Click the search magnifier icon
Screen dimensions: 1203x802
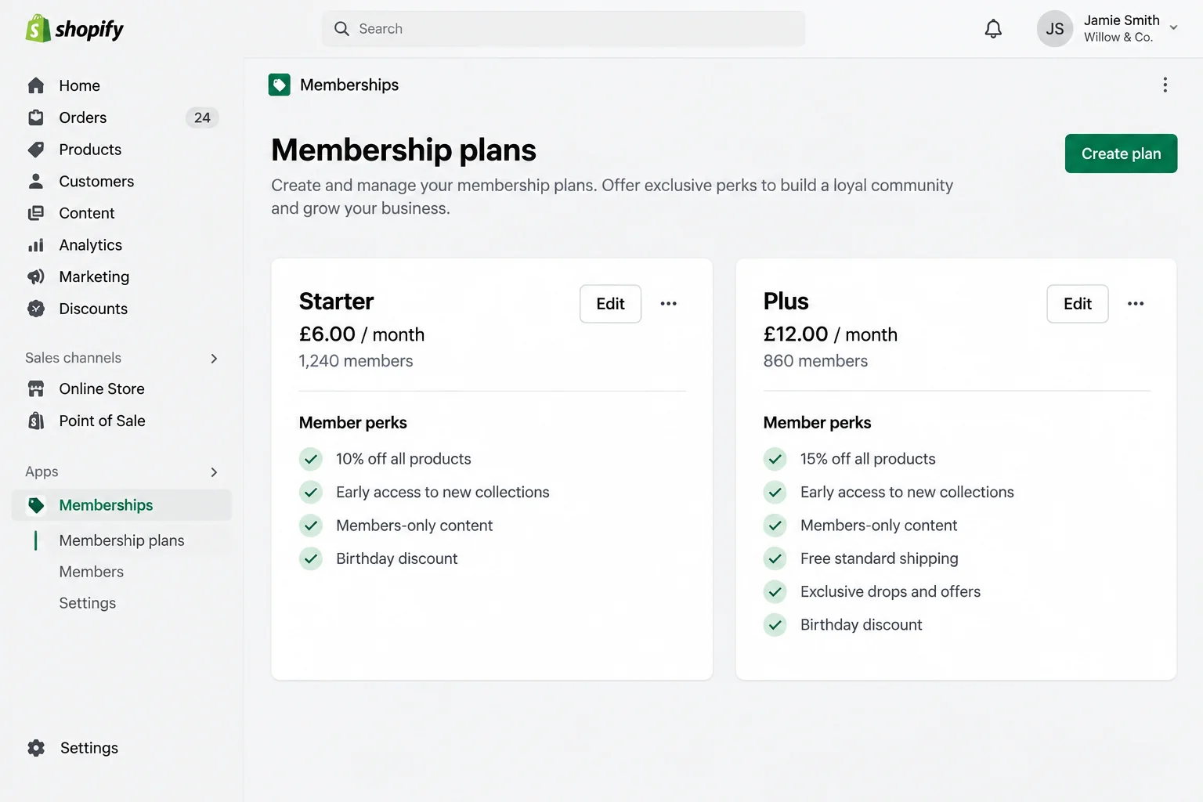(x=341, y=29)
